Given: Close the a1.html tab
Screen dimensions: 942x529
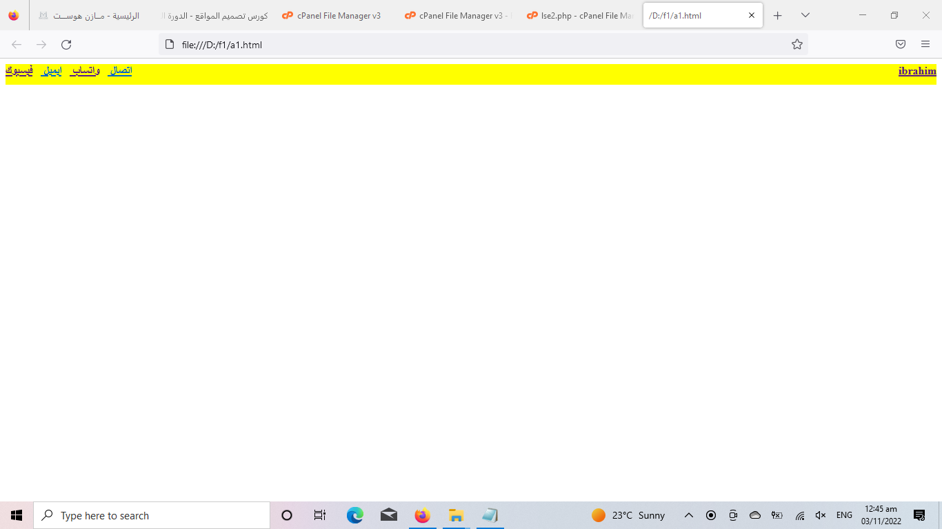Looking at the screenshot, I should click(x=752, y=15).
